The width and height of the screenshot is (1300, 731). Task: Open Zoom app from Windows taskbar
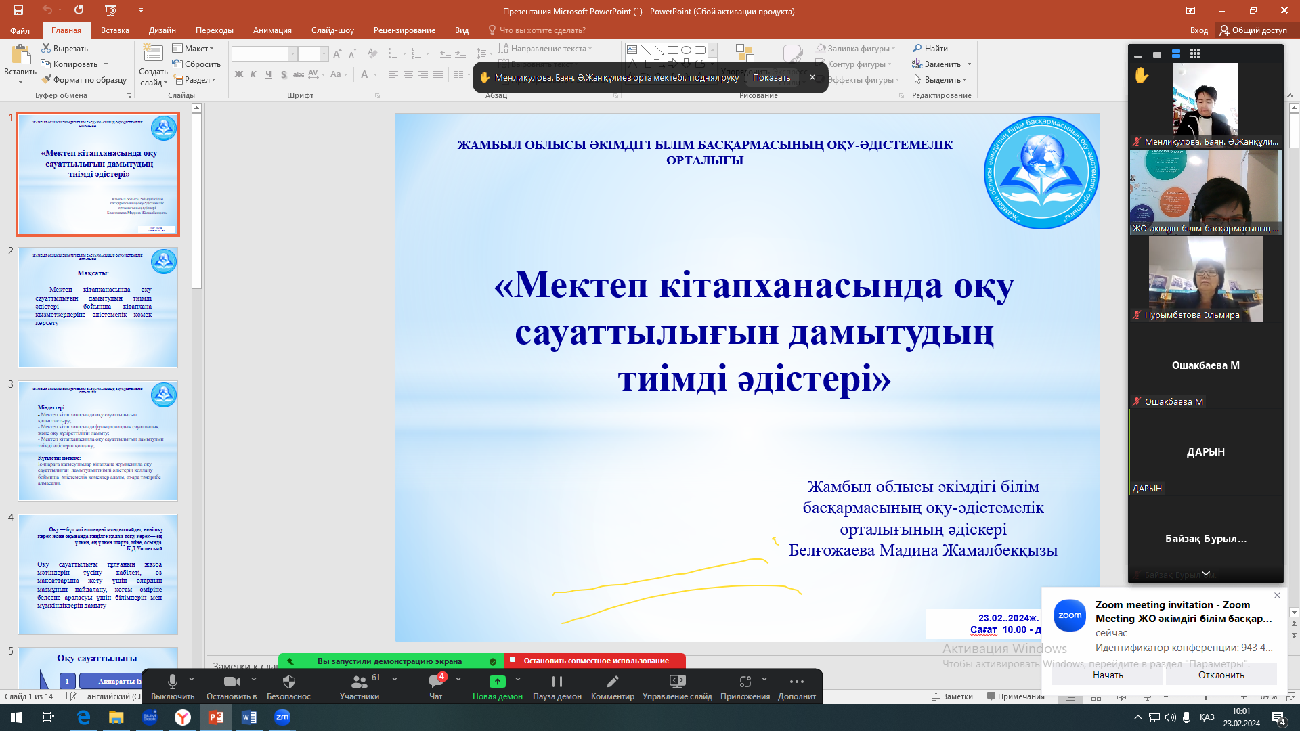(282, 717)
